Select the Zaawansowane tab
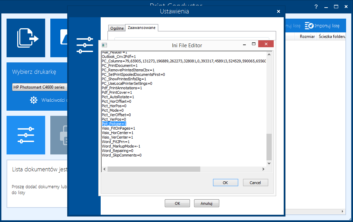Viewport: 353px width, 222px height. (x=142, y=28)
